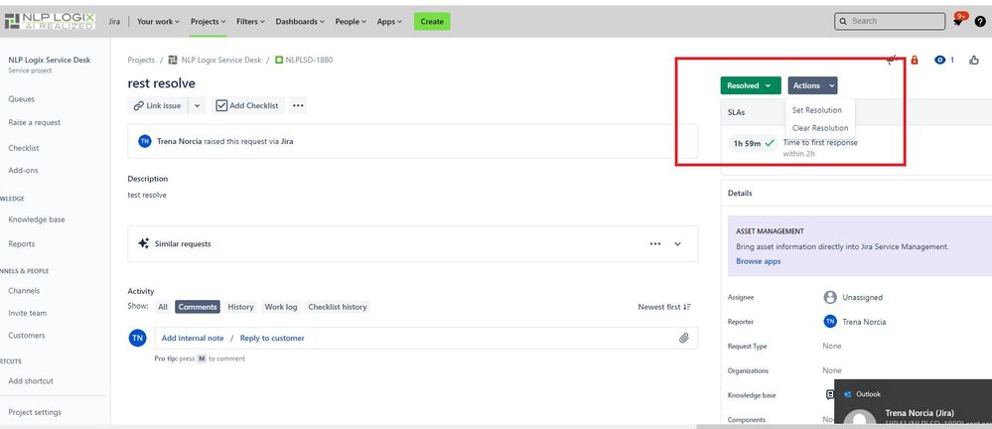Click the Add Checklist button

click(x=247, y=105)
